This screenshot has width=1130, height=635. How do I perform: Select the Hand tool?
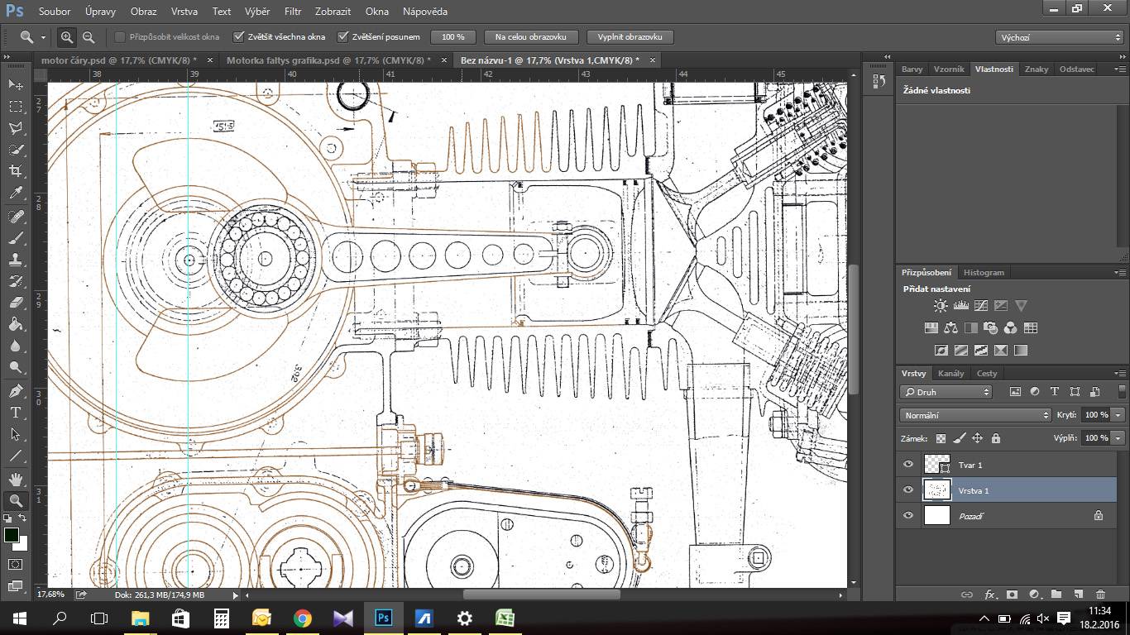[x=16, y=479]
